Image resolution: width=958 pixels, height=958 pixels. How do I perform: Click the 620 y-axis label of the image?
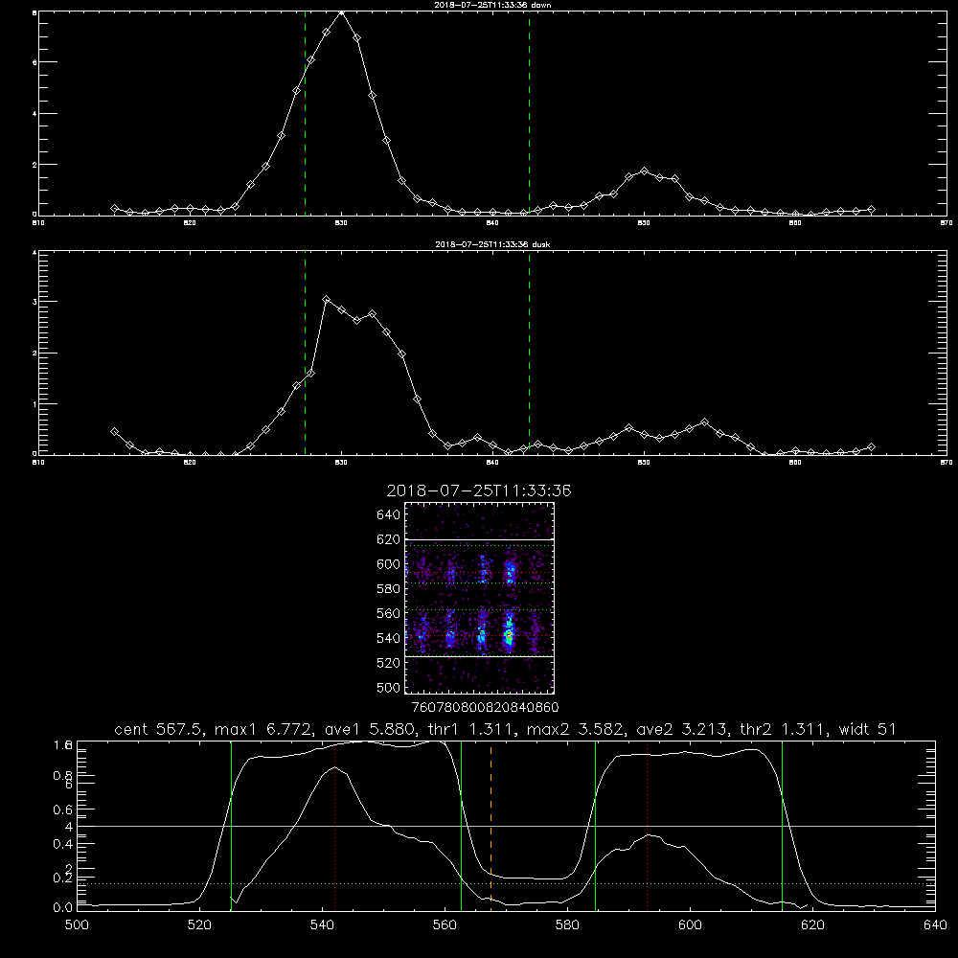[x=388, y=539]
